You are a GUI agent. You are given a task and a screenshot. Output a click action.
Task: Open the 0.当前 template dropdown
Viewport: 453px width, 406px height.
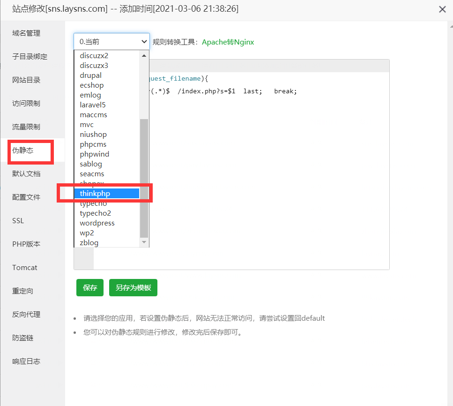pos(111,42)
